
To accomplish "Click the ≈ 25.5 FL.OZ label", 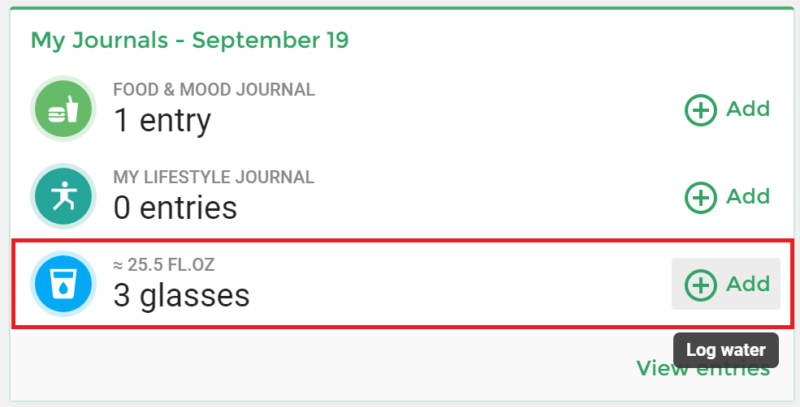I will [x=164, y=265].
